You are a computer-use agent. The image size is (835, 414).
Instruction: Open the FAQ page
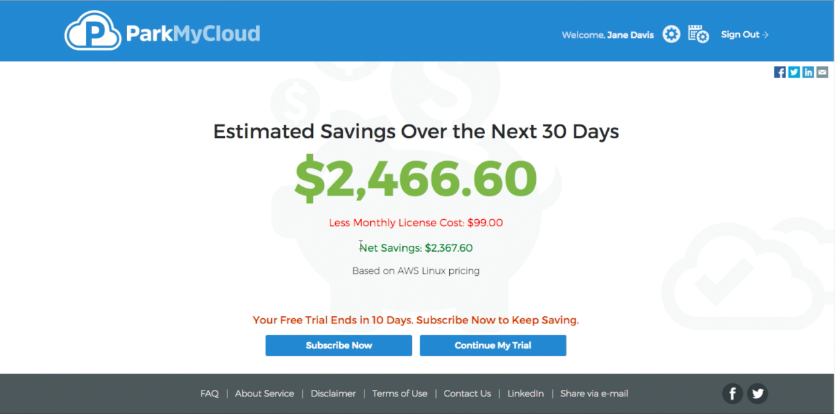[x=209, y=393]
